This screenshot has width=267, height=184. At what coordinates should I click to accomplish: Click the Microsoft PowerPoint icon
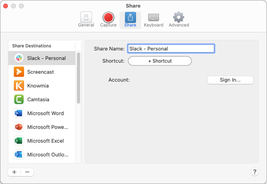19,127
